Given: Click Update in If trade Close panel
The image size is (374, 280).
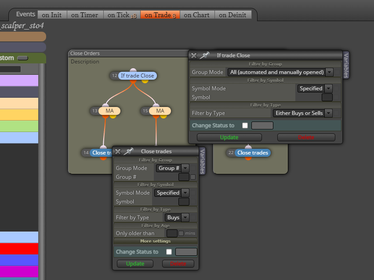Looking at the screenshot, I should [x=229, y=137].
